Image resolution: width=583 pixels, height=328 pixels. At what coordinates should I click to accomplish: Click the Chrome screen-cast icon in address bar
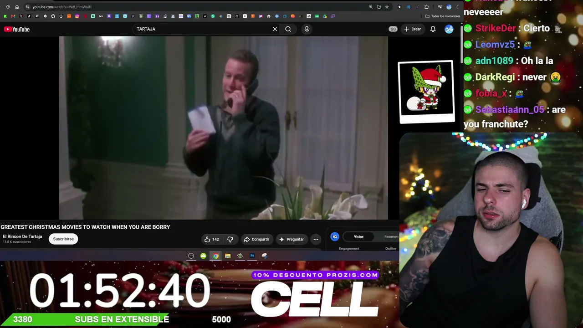click(x=379, y=7)
